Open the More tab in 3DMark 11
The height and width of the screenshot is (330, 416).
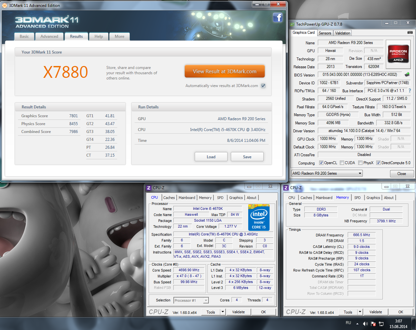[x=120, y=36]
